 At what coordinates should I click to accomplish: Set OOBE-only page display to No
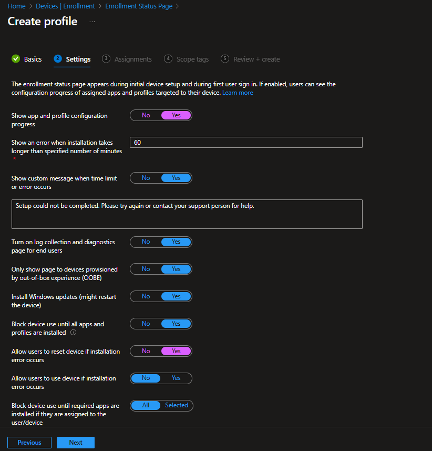(146, 269)
